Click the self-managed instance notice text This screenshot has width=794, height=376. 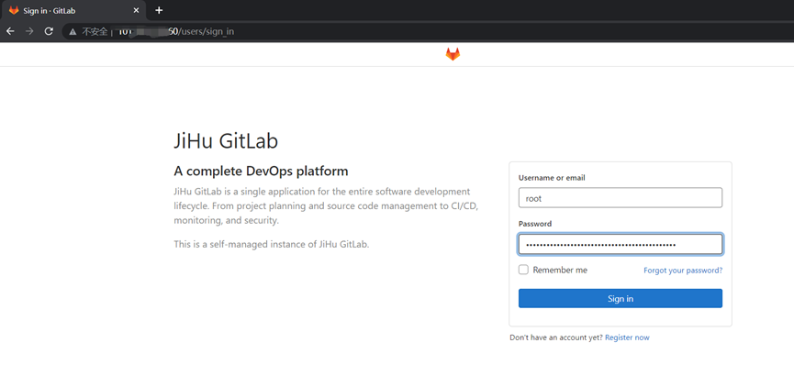272,244
